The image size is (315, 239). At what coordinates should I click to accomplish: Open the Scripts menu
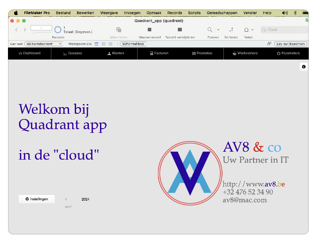pos(194,13)
